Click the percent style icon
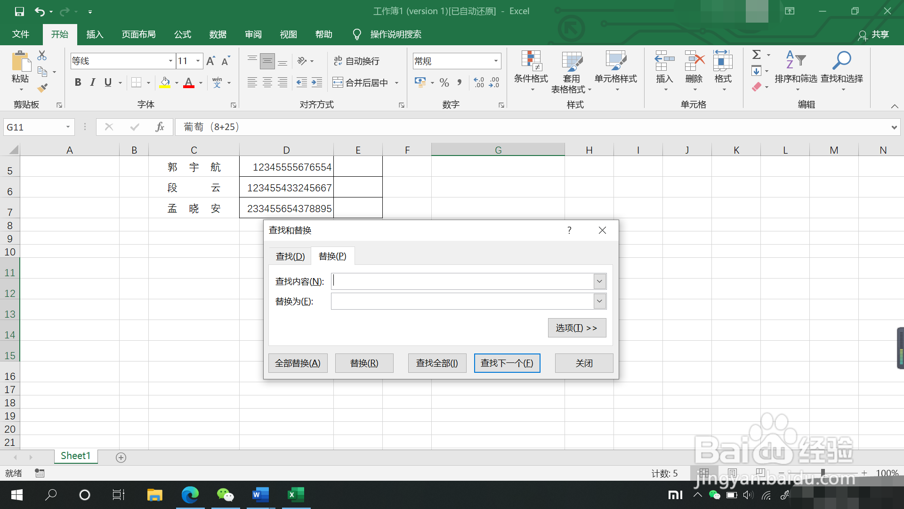 tap(444, 83)
